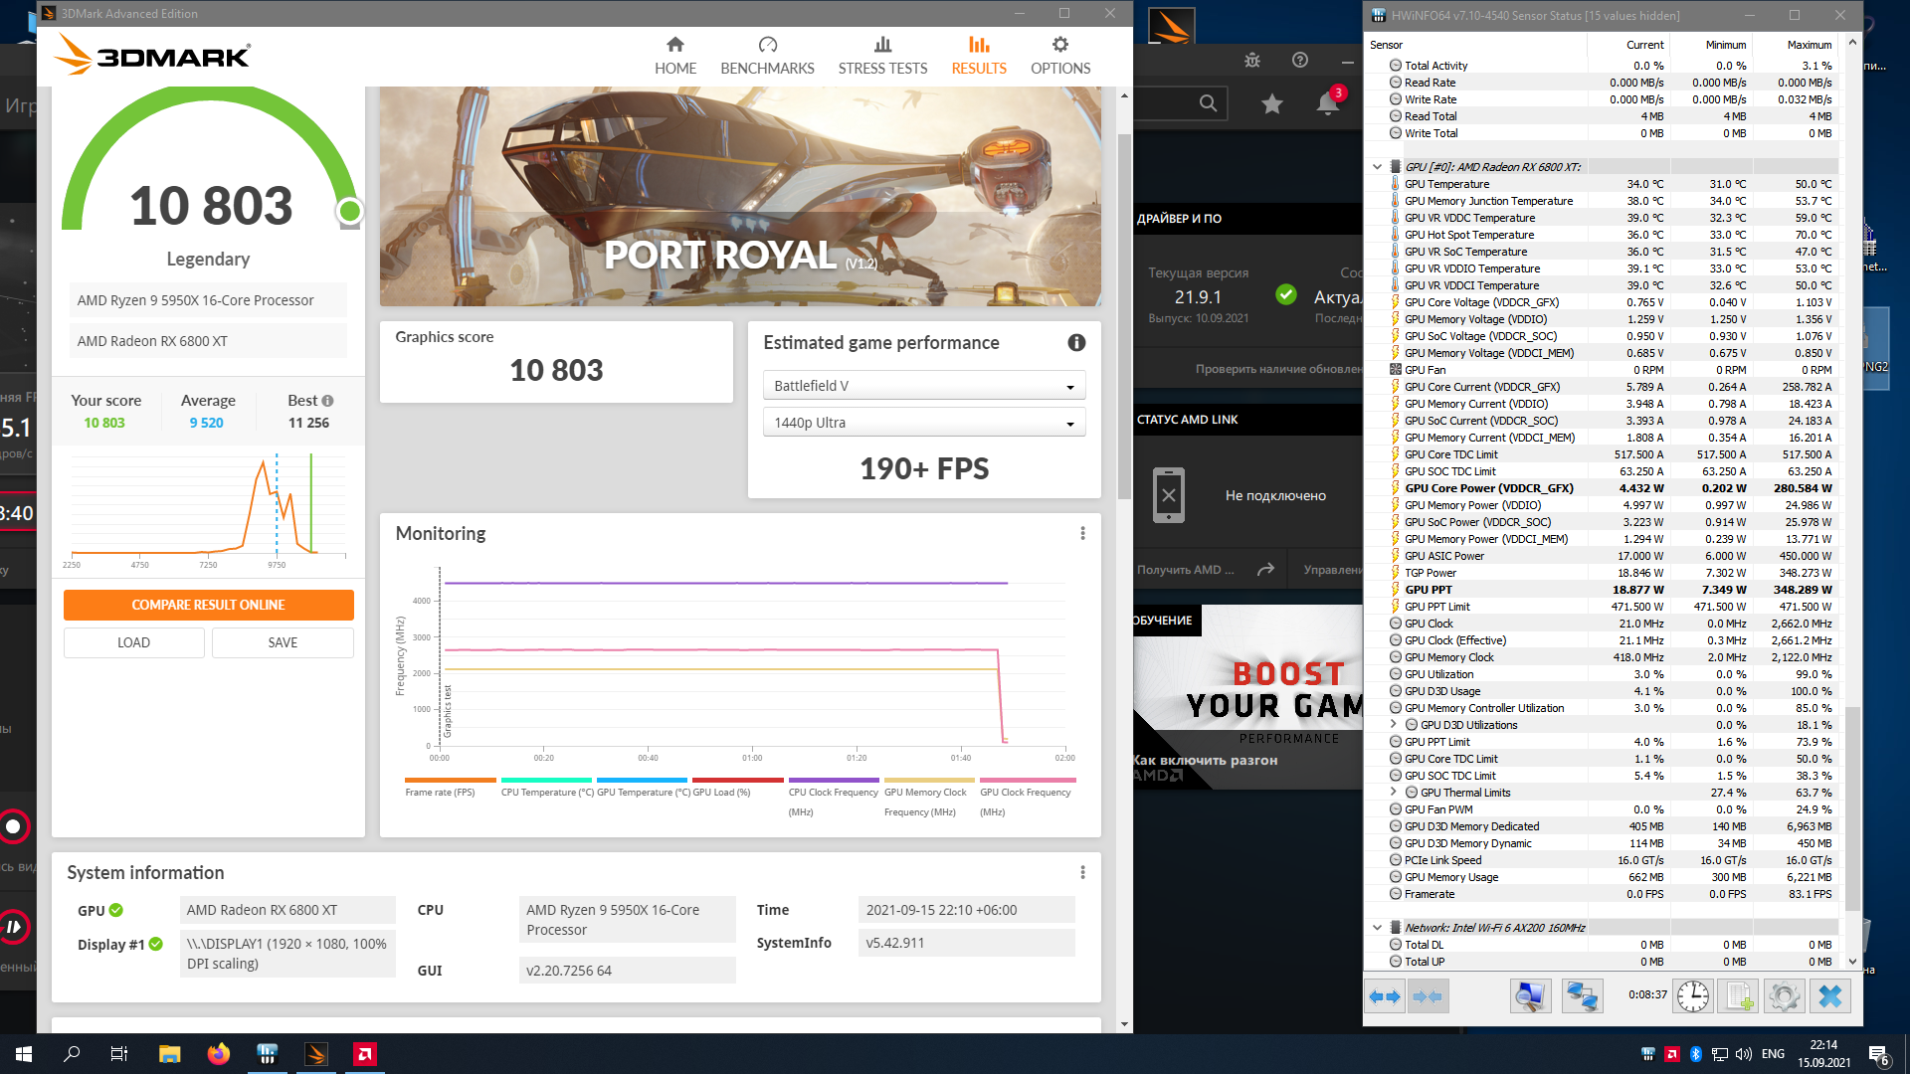Viewport: 1910px width, 1074px height.
Task: Open the AMD notifications bell icon
Action: click(x=1328, y=103)
